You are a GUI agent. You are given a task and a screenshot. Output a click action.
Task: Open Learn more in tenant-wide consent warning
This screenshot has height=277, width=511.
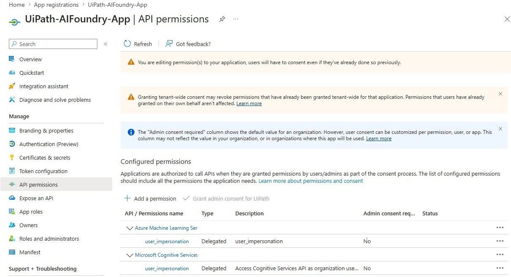(x=249, y=103)
